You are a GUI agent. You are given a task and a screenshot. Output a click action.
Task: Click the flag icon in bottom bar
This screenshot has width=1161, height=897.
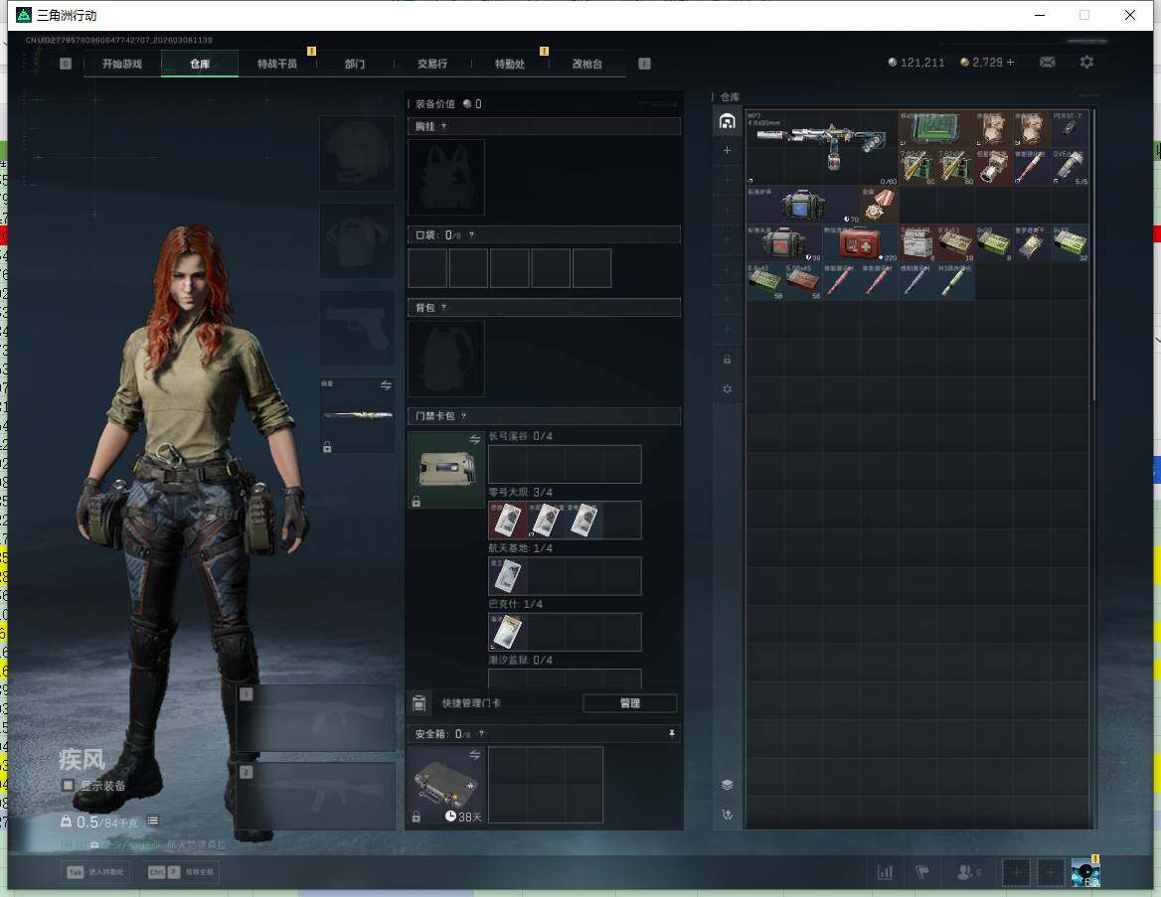[x=922, y=872]
